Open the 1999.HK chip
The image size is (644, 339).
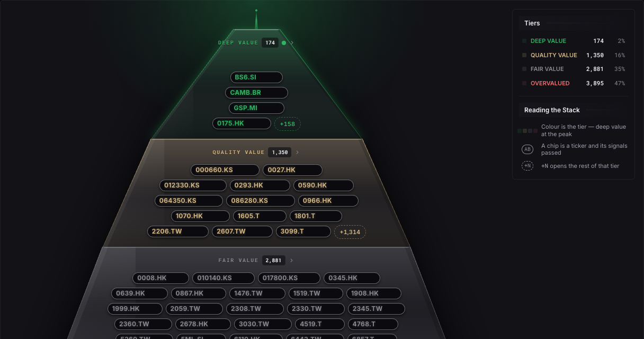[135, 309]
